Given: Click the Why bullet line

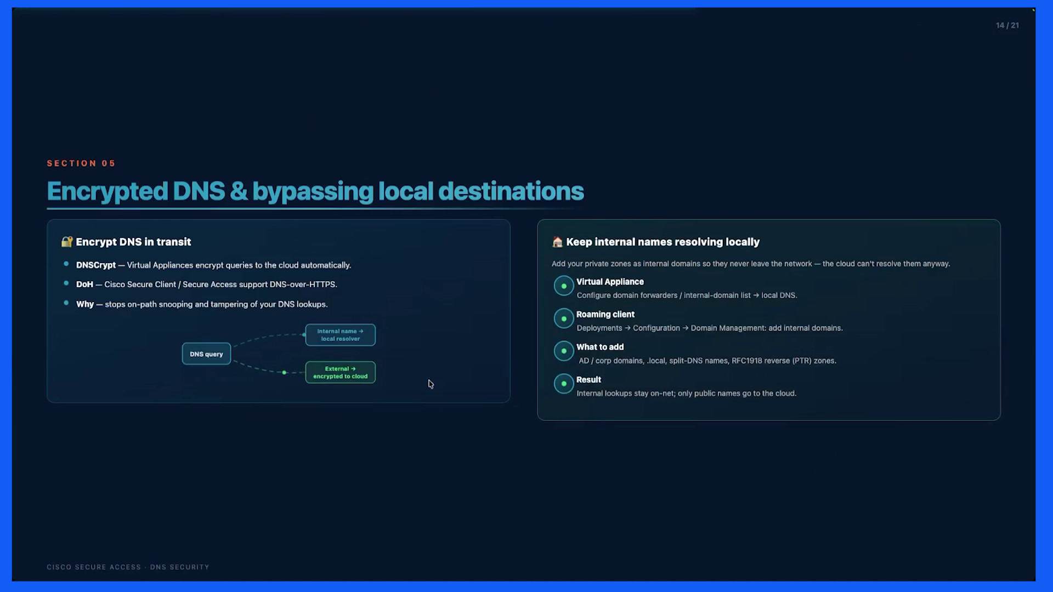Looking at the screenshot, I should (x=201, y=304).
